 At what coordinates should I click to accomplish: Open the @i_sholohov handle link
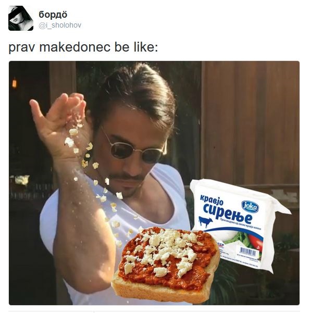point(60,26)
